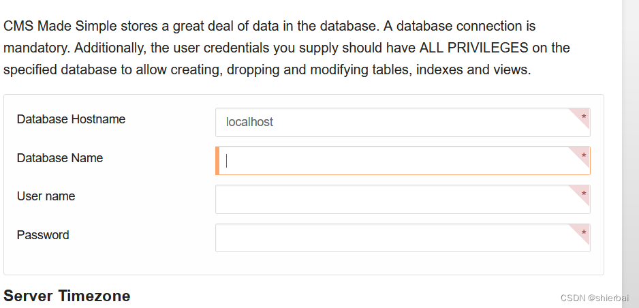
Task: Click the "CSDN @shierbai" watermark
Action: (594, 298)
